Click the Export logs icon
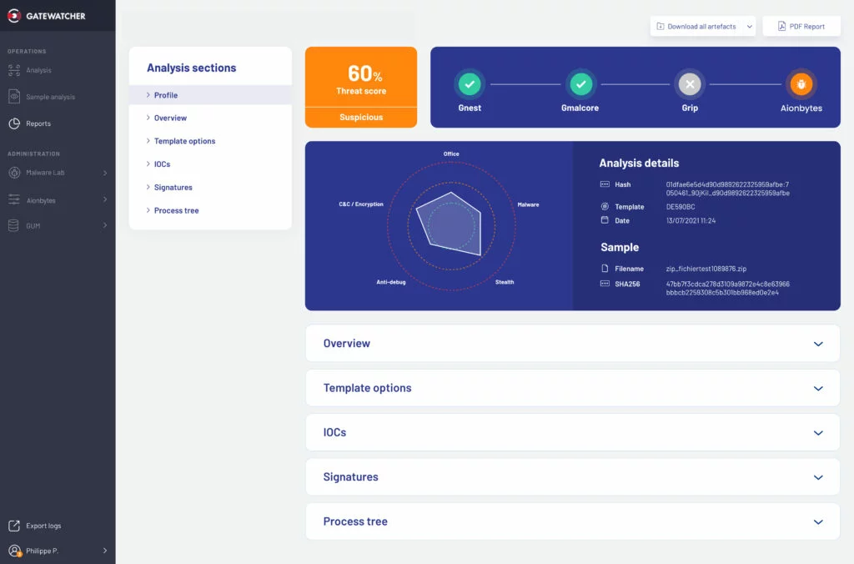The width and height of the screenshot is (854, 564). 14,526
